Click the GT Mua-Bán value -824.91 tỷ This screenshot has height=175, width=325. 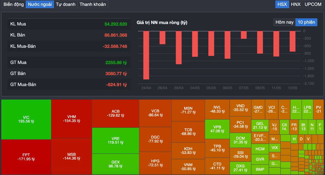pyautogui.click(x=116, y=85)
